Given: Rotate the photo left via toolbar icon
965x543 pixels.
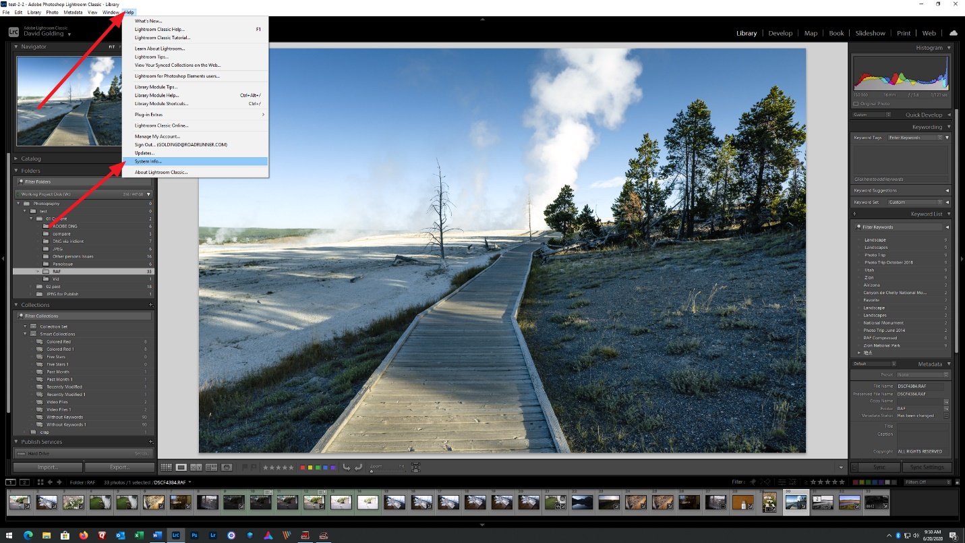Looking at the screenshot, I should coord(346,467).
